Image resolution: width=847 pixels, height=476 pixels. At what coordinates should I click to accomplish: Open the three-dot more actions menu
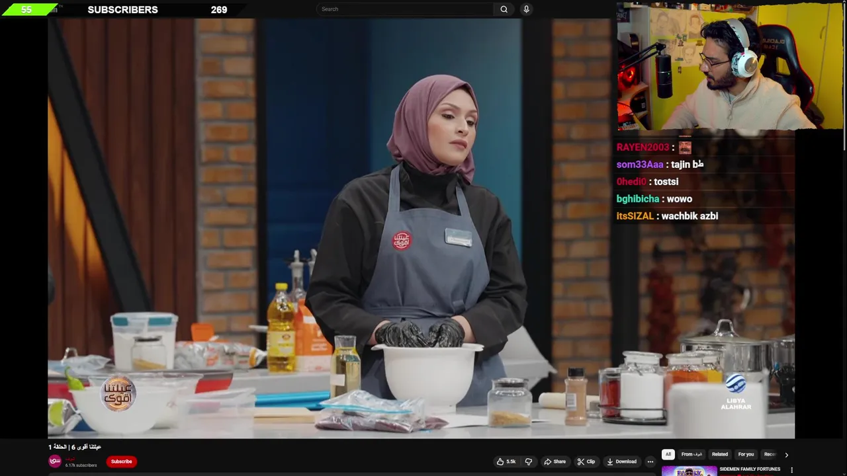pos(650,461)
